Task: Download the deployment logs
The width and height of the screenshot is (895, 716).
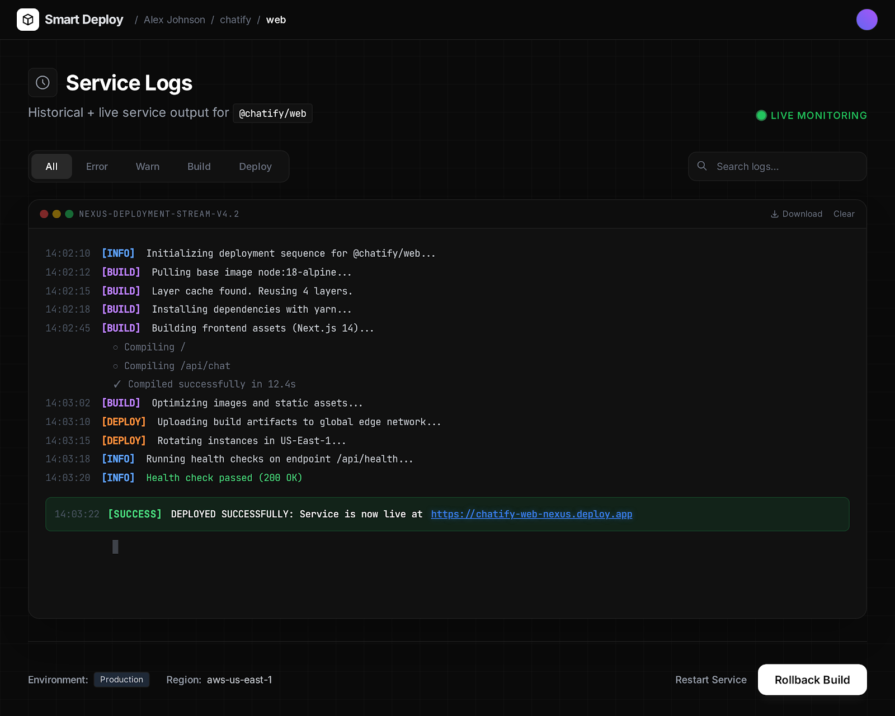Action: [x=796, y=214]
